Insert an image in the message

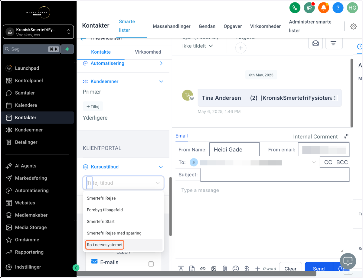(x=214, y=268)
